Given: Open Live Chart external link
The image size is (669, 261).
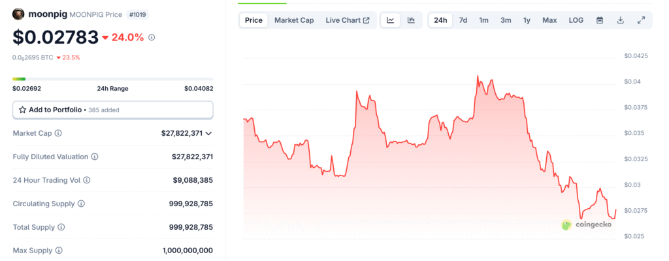Looking at the screenshot, I should (347, 20).
